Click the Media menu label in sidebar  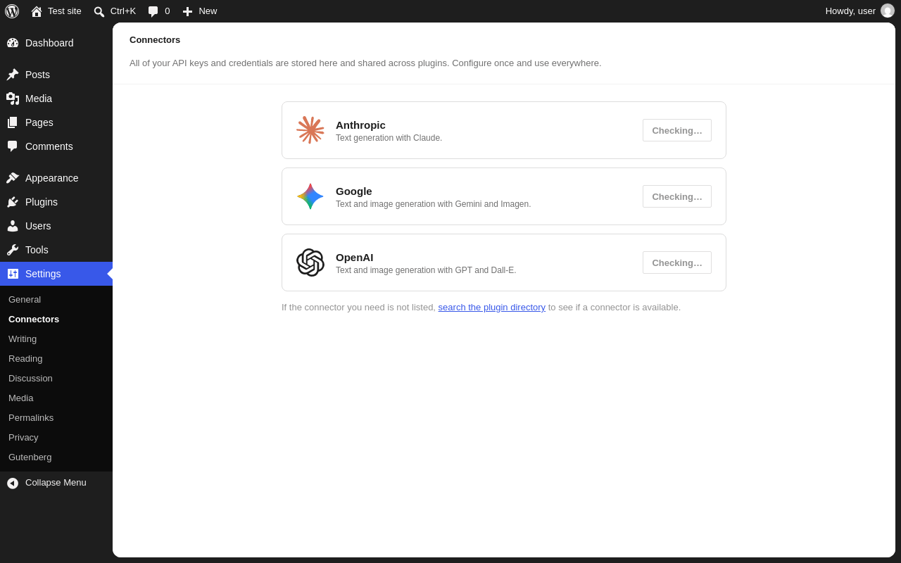pos(39,99)
